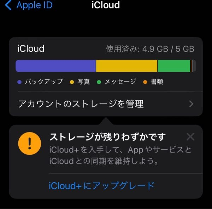Click purple backup segment of storage bar
Screen dimensions: 212x209
[x=55, y=66]
